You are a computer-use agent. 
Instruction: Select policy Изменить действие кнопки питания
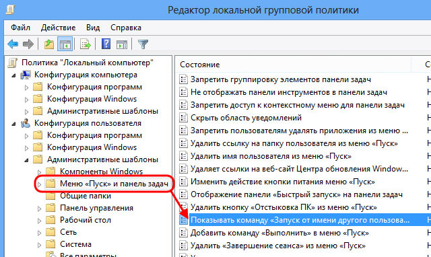click(x=283, y=182)
